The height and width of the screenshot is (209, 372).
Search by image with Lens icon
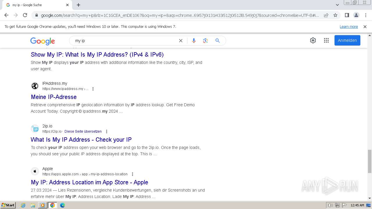205,41
